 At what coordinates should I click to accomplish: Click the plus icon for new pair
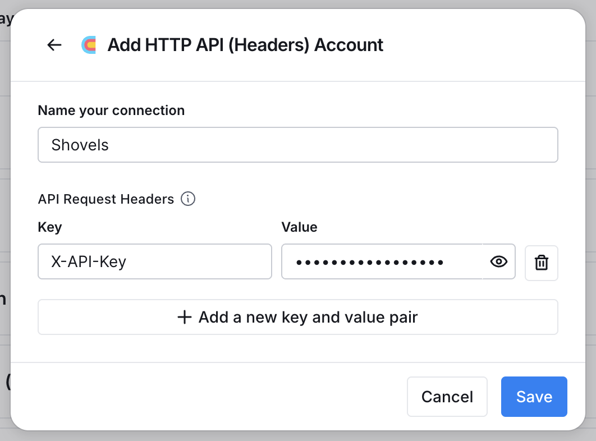pos(184,317)
